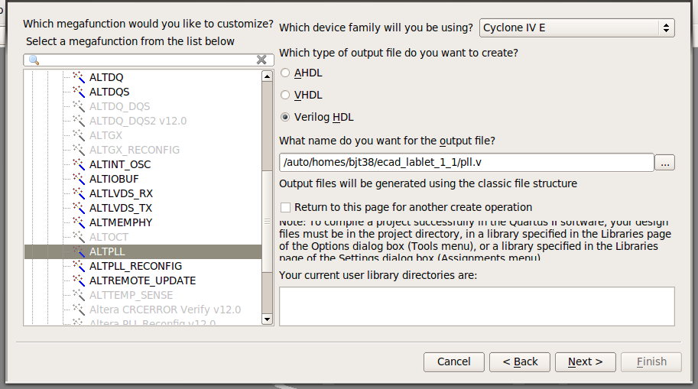Click the wand icon beside ALTMEMPHY

tap(78, 222)
